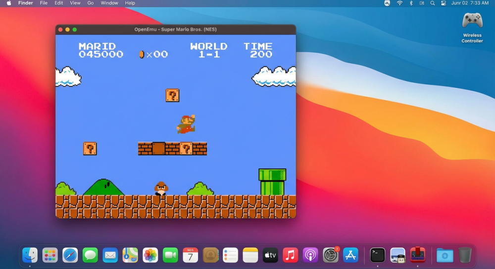Open Control Center in menu bar

(444, 3)
